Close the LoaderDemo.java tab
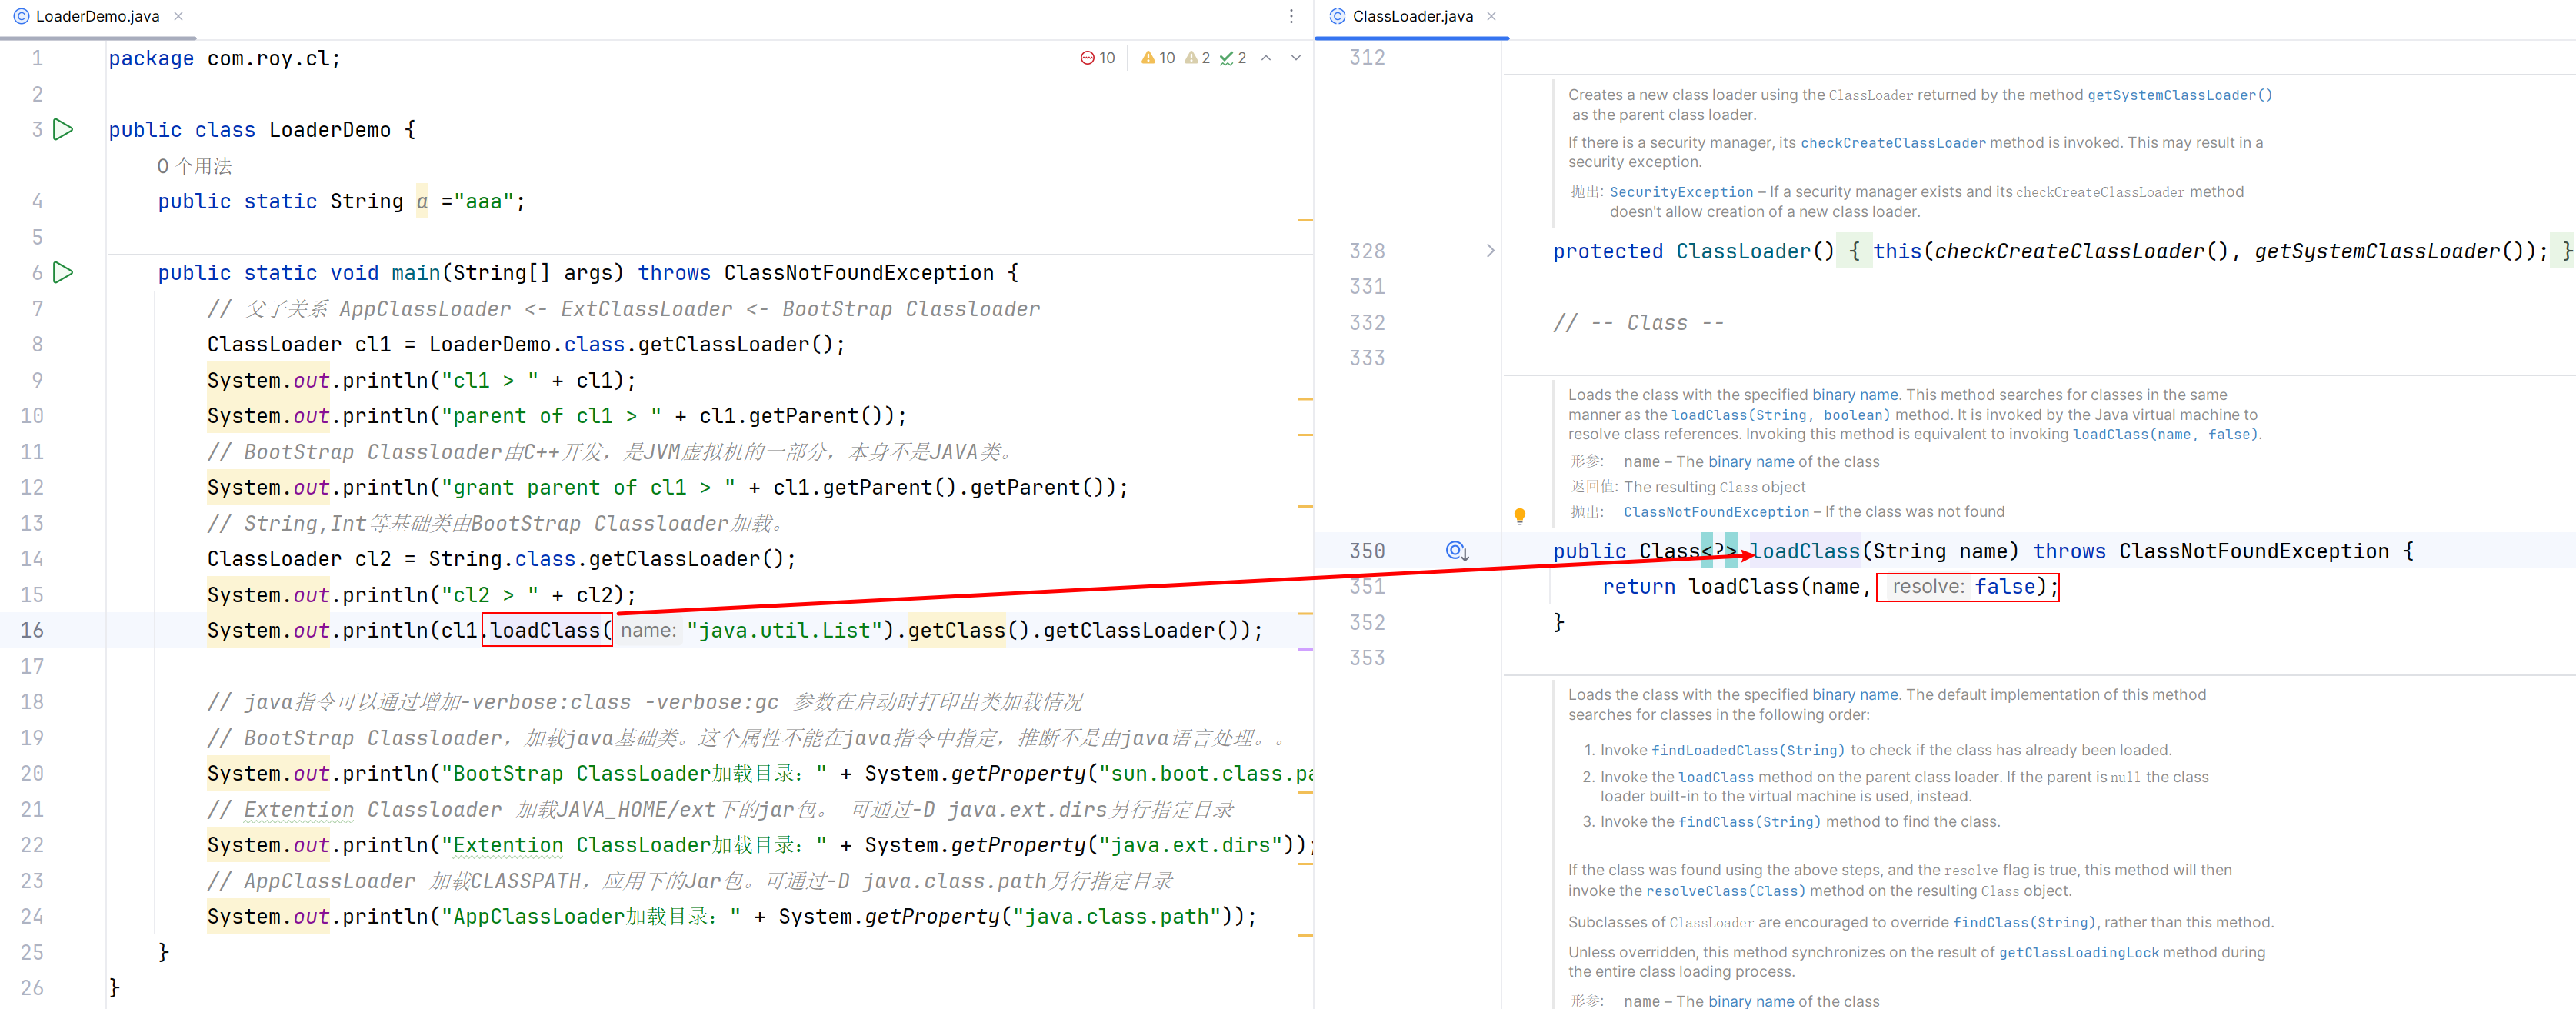 pyautogui.click(x=178, y=16)
